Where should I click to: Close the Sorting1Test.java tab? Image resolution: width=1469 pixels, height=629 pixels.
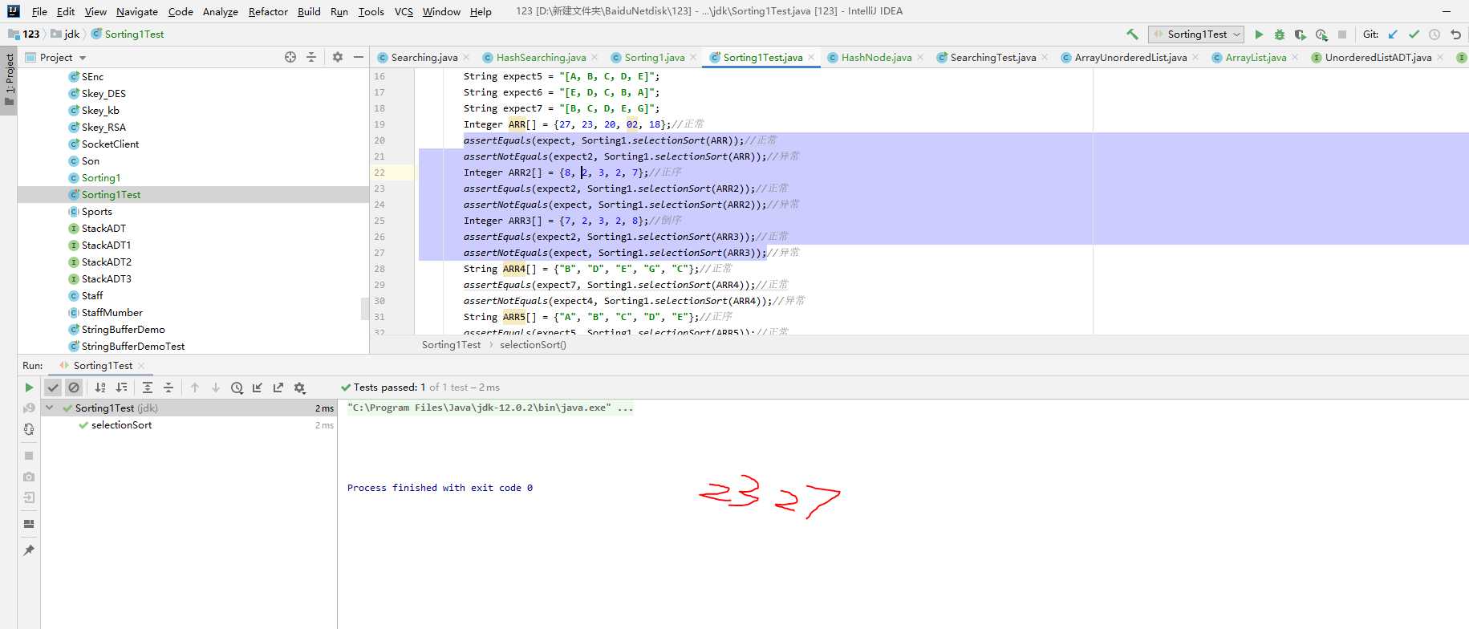tap(811, 57)
